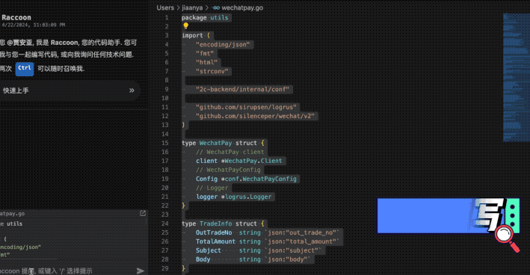Click the Go file icon in breadcrumb
Viewport: 530px width, 275px height.
[216, 7]
